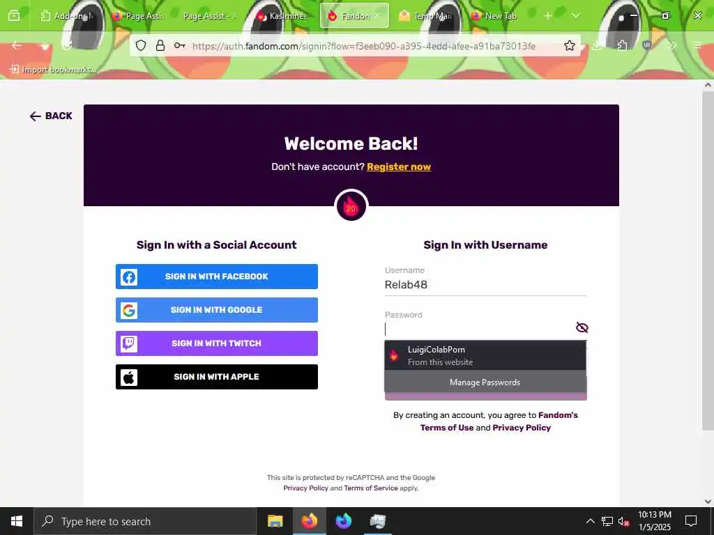Viewport: 714px width, 535px height.
Task: Click the muted volume tray icon
Action: [x=624, y=522]
